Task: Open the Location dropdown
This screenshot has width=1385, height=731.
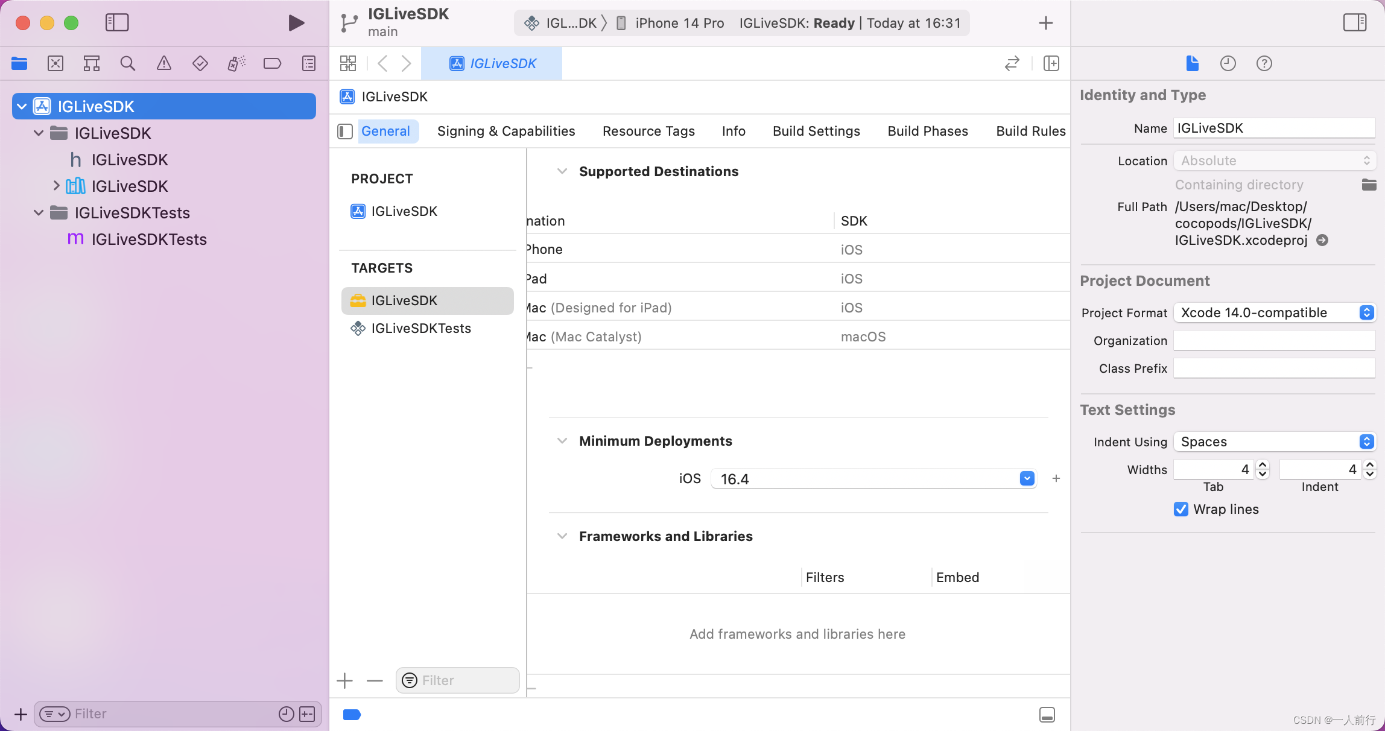Action: (1275, 160)
